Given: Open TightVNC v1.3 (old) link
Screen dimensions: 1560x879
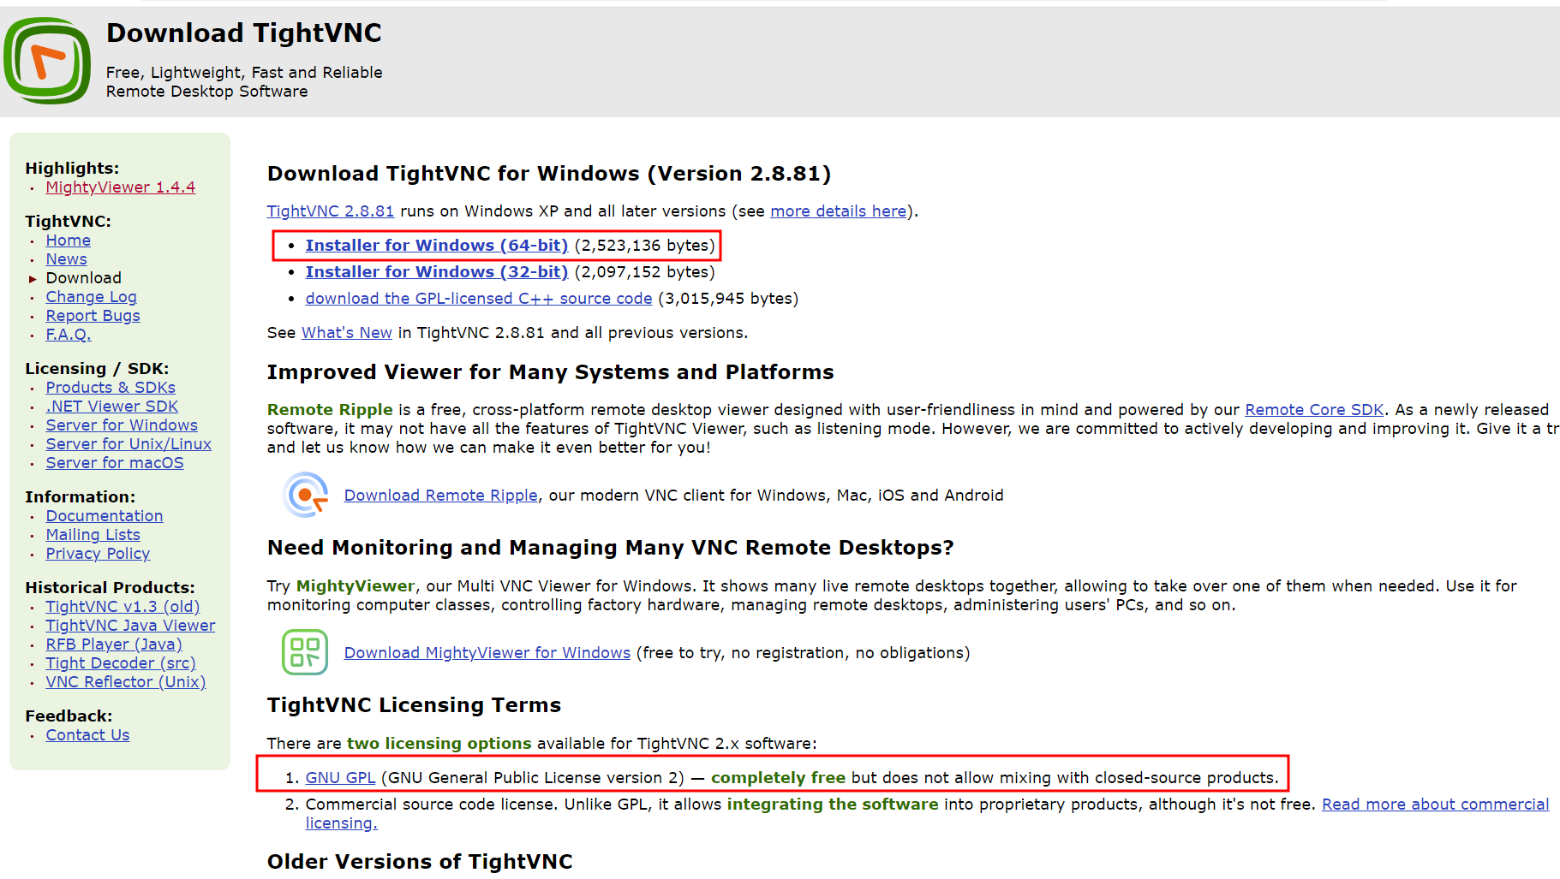Looking at the screenshot, I should tap(123, 607).
